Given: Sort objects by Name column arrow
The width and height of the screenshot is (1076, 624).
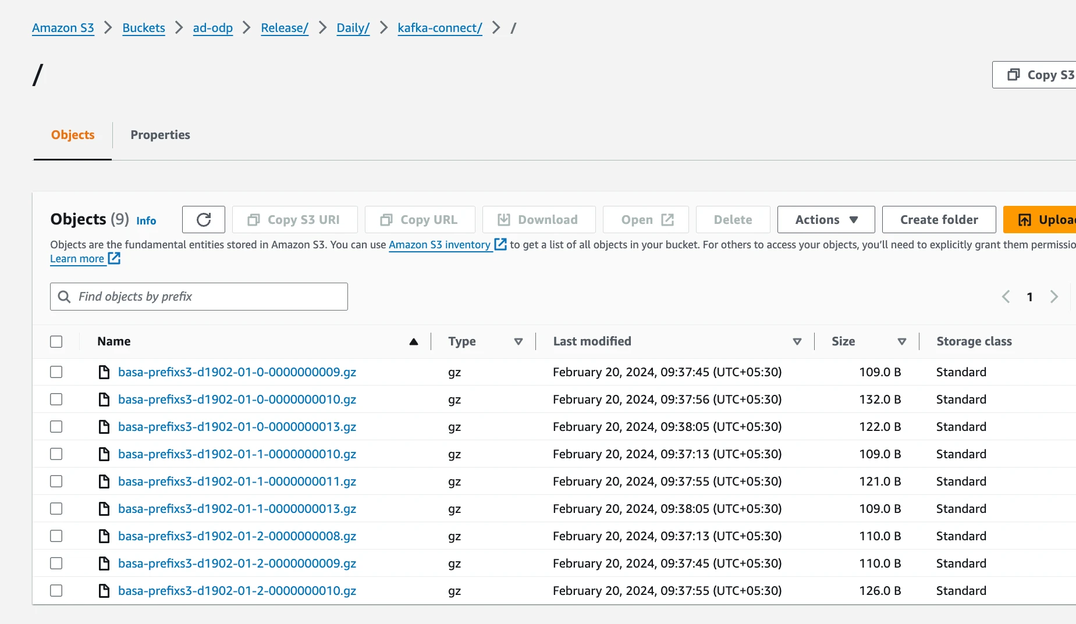Looking at the screenshot, I should (x=414, y=341).
